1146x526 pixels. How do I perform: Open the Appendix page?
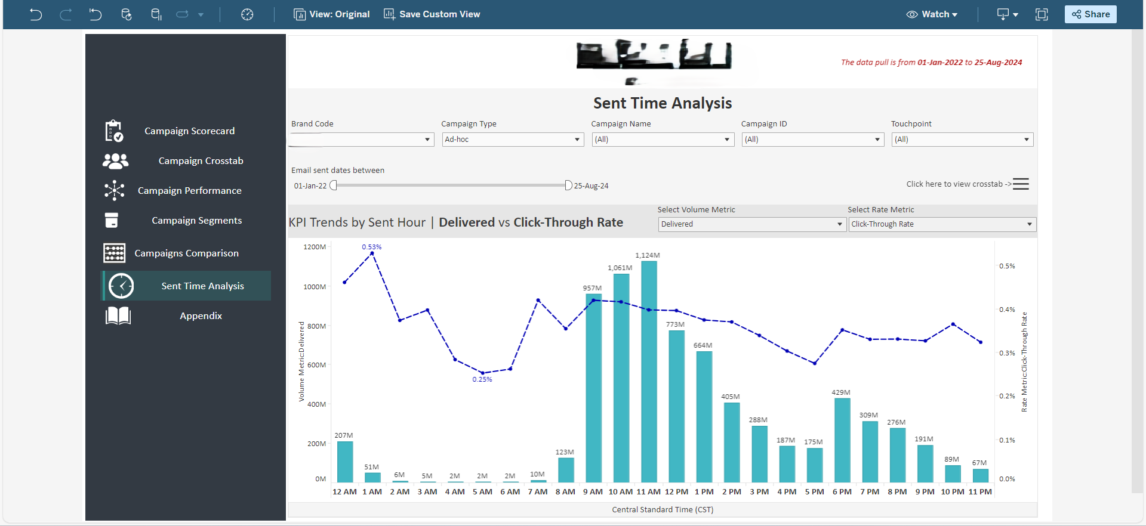coord(201,316)
